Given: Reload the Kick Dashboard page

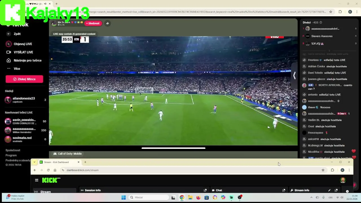Looking at the screenshot, I should point(48,170).
